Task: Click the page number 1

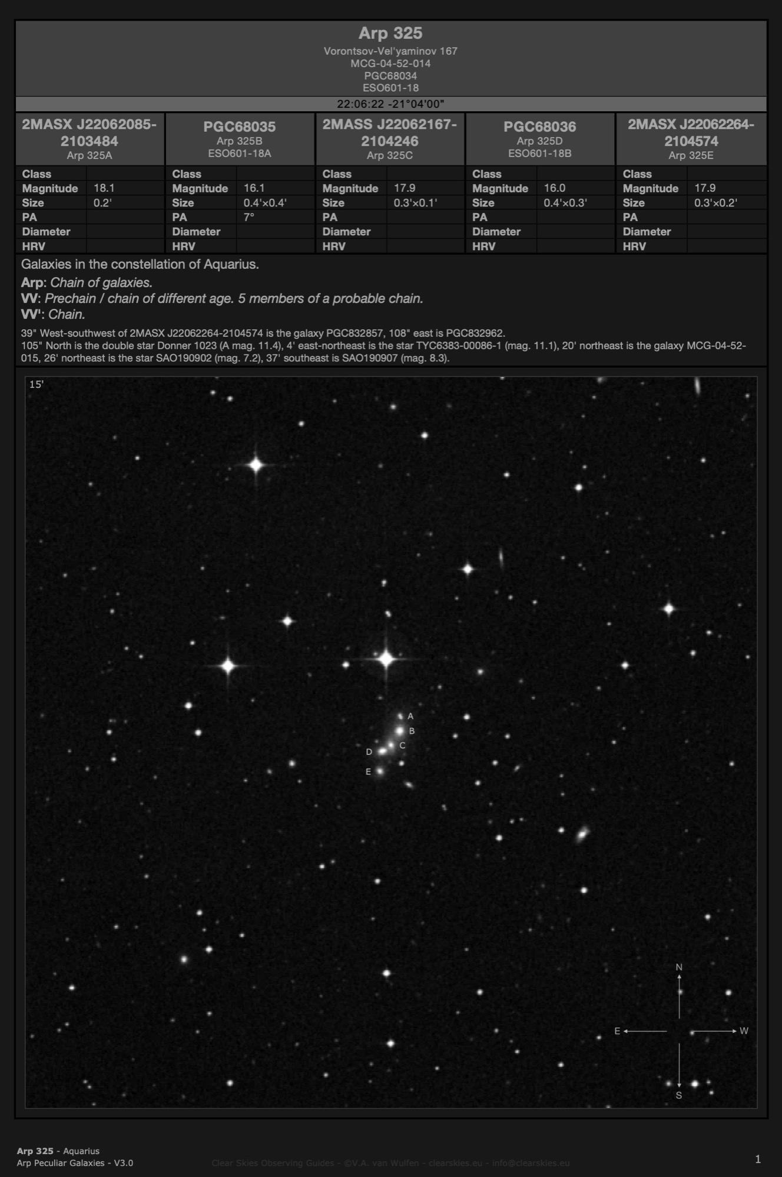Action: (x=758, y=1159)
